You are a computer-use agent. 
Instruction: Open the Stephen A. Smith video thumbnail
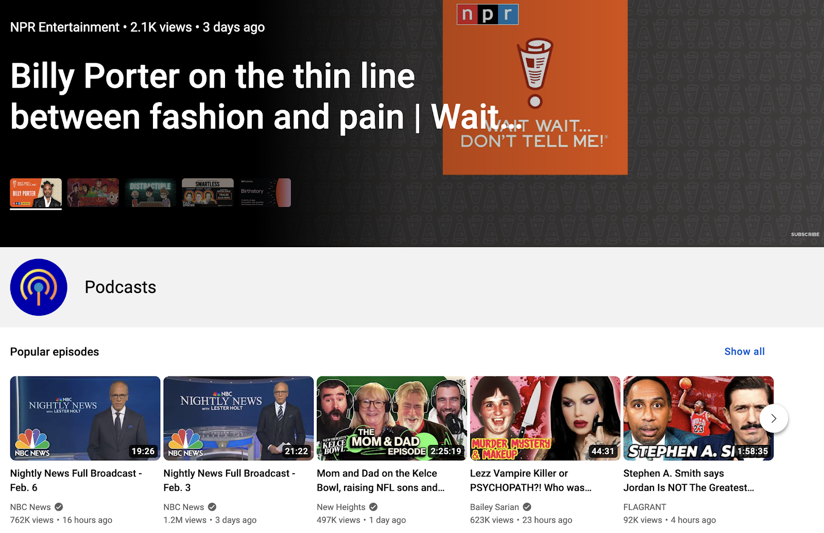pyautogui.click(x=698, y=418)
